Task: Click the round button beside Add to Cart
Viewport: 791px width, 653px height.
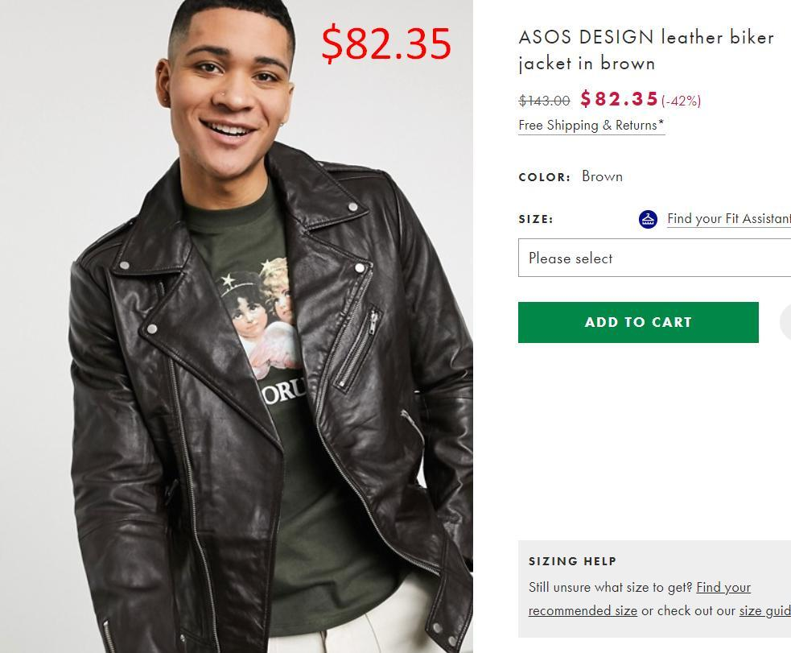Action: pyautogui.click(x=786, y=323)
